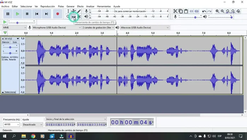Cut selection with the scissors icon
Viewport: 247px width, 140px height.
pos(175,11)
